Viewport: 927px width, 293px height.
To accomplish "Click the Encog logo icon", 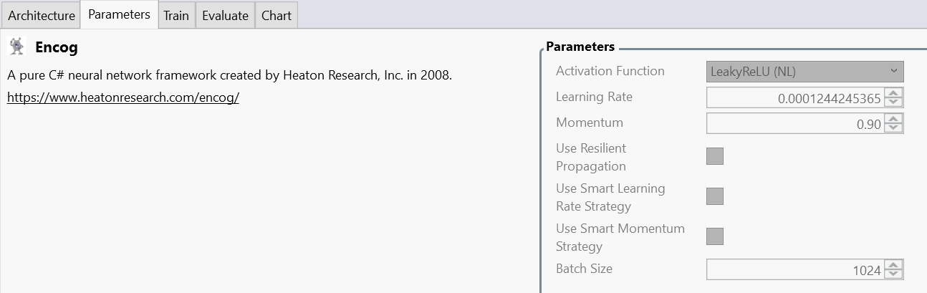I will (16, 47).
